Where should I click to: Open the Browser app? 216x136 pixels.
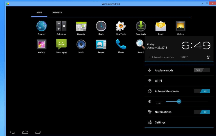(41, 26)
